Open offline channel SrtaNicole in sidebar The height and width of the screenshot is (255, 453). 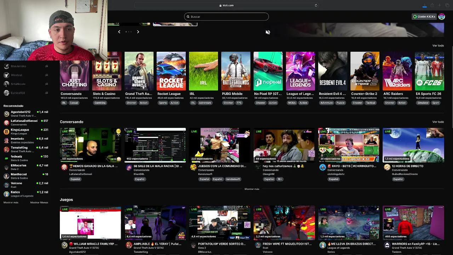point(25,84)
